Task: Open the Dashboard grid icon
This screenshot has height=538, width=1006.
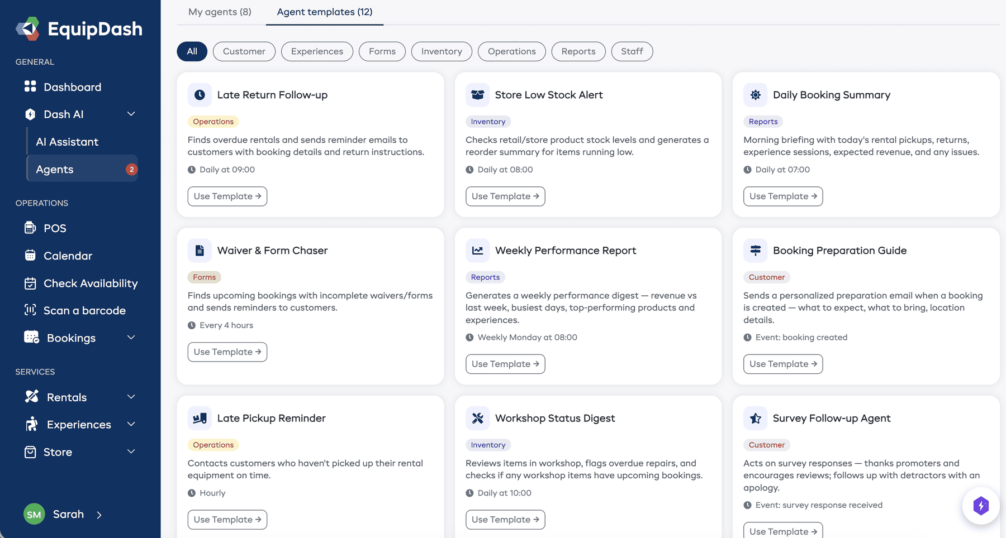Action: pos(30,87)
